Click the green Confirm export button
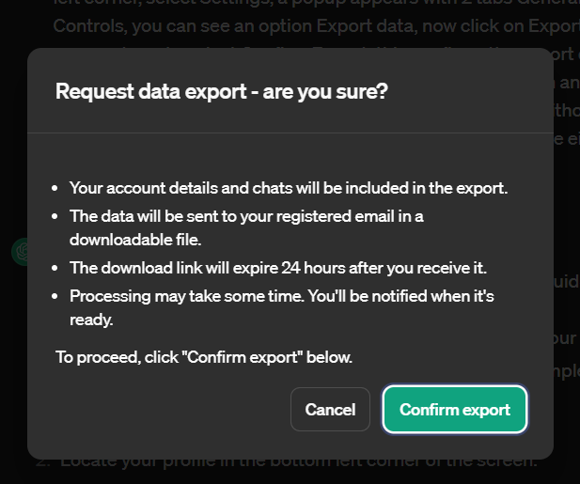The height and width of the screenshot is (484, 580). coord(455,409)
